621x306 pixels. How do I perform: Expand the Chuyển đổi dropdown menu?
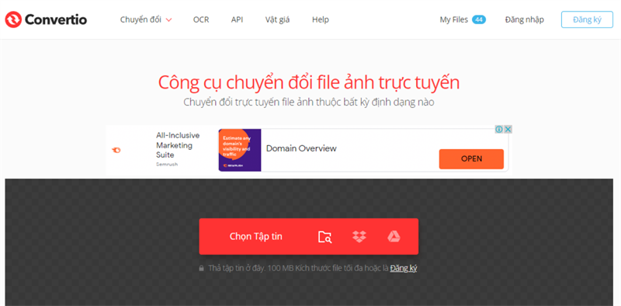146,19
